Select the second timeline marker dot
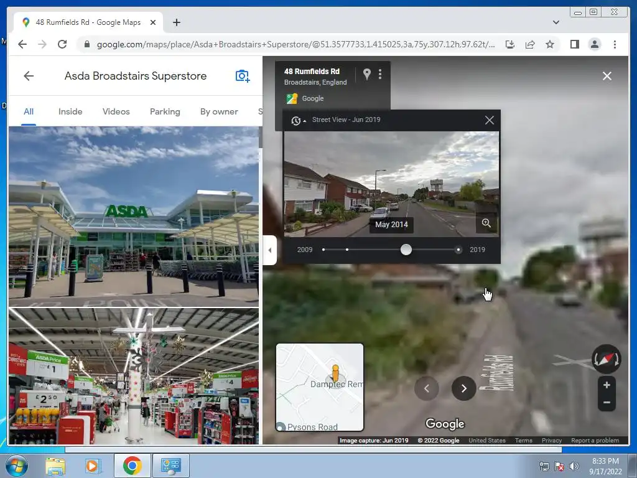 (347, 250)
